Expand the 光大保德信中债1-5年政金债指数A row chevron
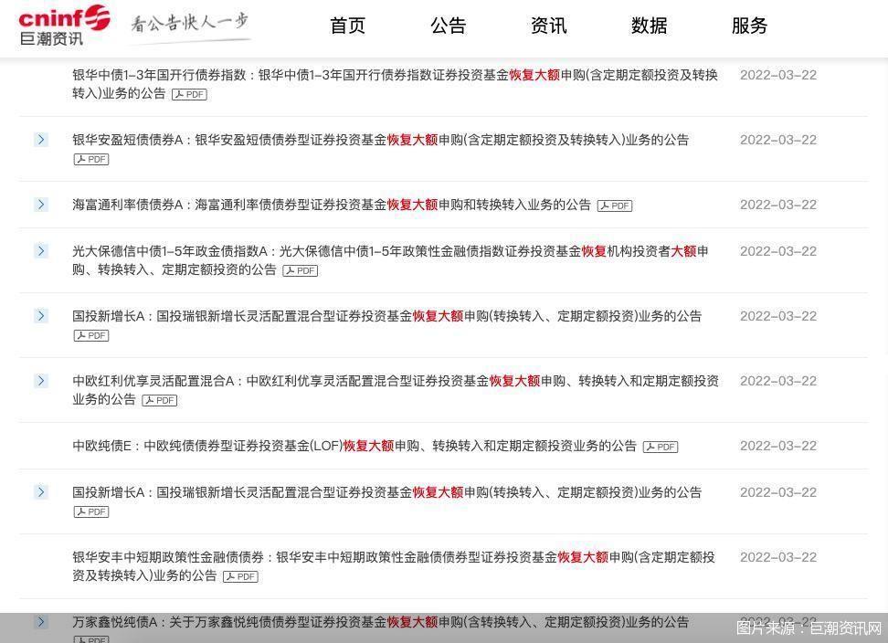 [x=41, y=251]
